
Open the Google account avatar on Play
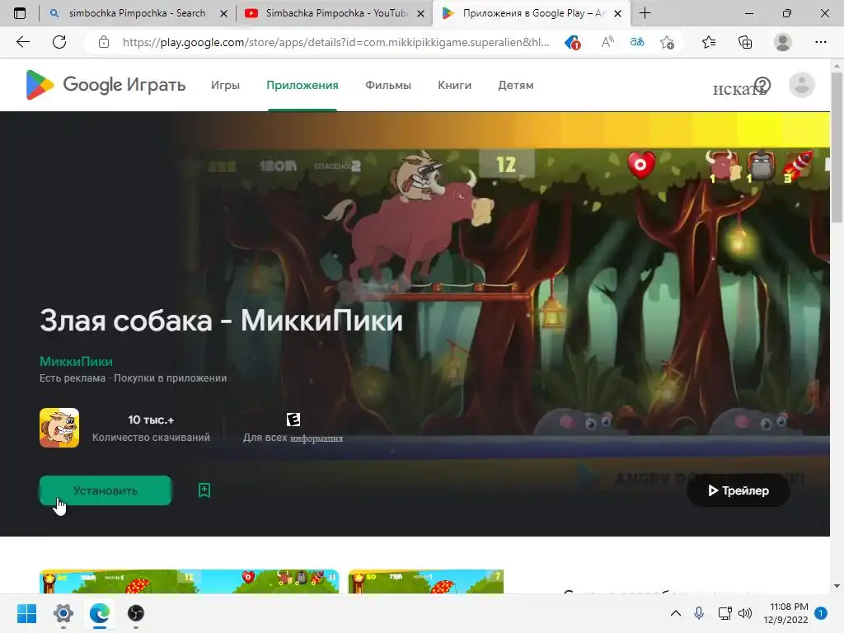point(801,85)
